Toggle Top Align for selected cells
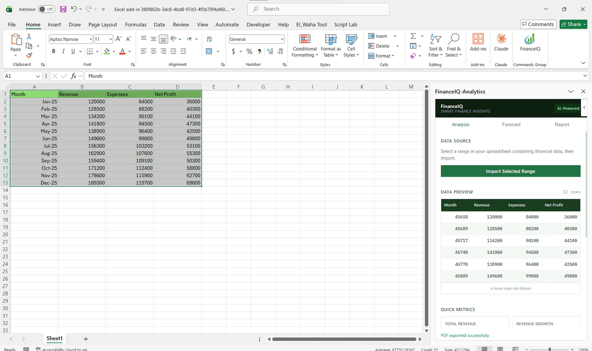The image size is (592, 351). 143,39
